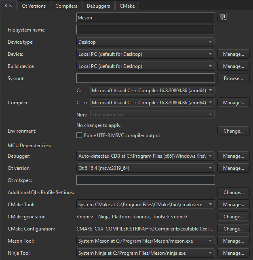Open the Device type dropdown

point(145,42)
